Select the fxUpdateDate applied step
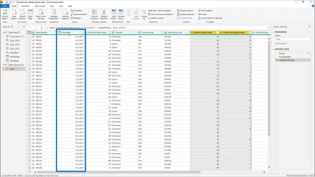This screenshot has height=177, width=315. point(285,57)
